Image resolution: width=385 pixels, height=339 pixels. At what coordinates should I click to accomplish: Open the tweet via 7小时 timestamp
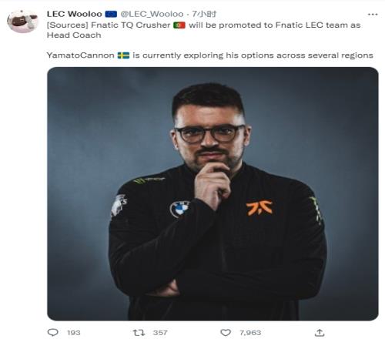(204, 14)
